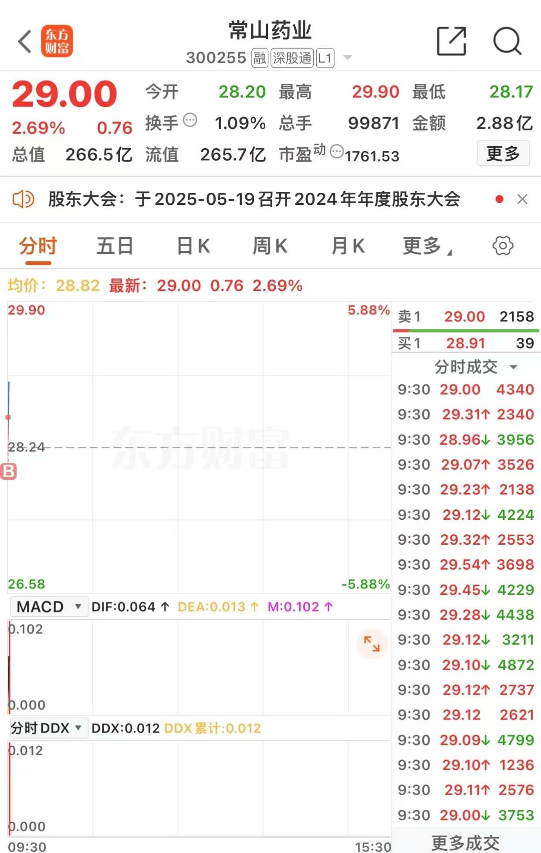Tap the 卖1 29.00 order row

[466, 316]
